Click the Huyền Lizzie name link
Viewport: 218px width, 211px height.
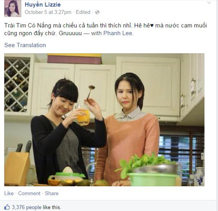click(43, 5)
